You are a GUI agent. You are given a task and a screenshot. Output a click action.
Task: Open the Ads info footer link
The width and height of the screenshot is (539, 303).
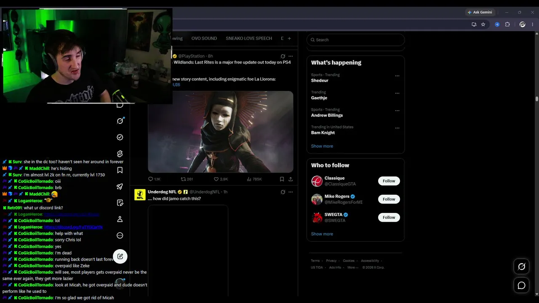click(x=335, y=267)
